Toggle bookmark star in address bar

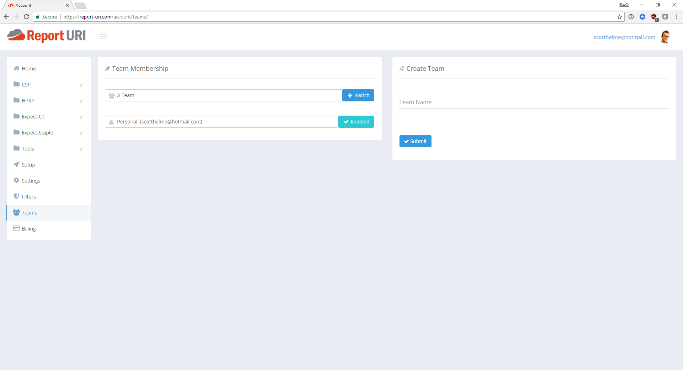pos(620,17)
